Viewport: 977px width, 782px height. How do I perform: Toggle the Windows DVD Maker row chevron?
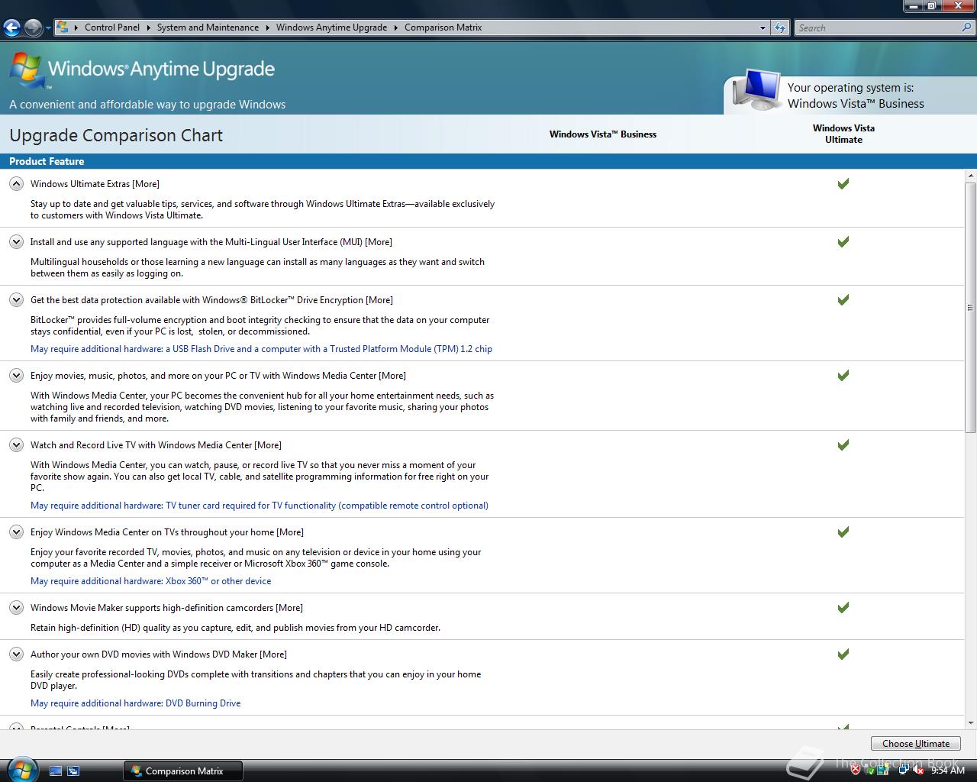coord(16,654)
